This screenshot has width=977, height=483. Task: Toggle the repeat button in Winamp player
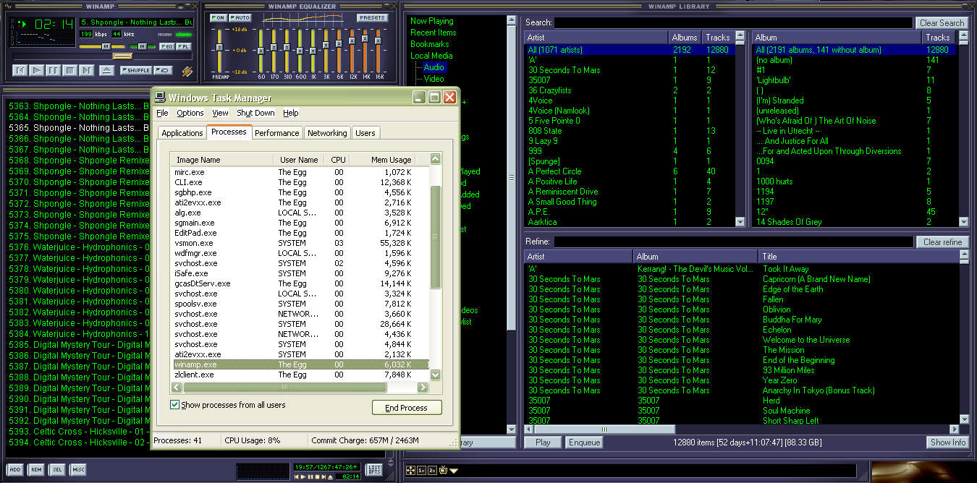(163, 70)
